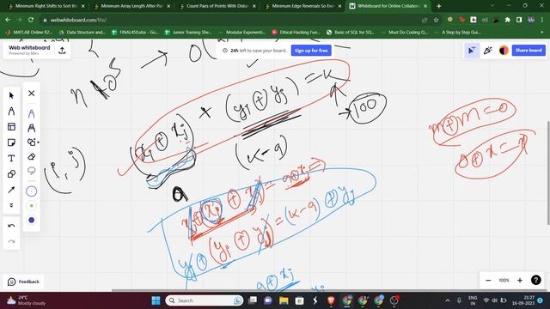Show hidden system tray icons
This screenshot has height=309, width=550.
click(448, 300)
